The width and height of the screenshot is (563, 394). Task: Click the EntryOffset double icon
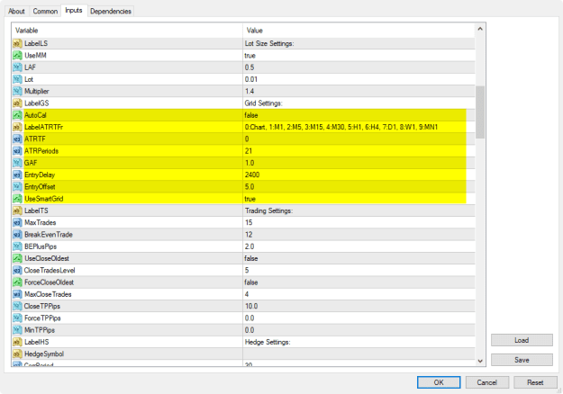pos(17,187)
